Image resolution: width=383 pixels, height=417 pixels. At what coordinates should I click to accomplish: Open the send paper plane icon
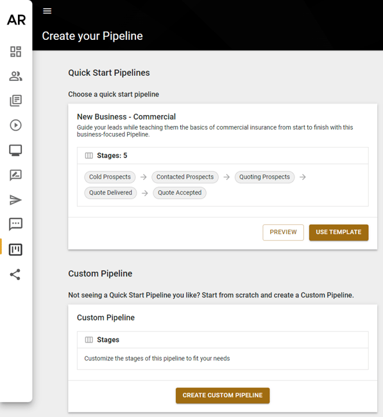[15, 200]
